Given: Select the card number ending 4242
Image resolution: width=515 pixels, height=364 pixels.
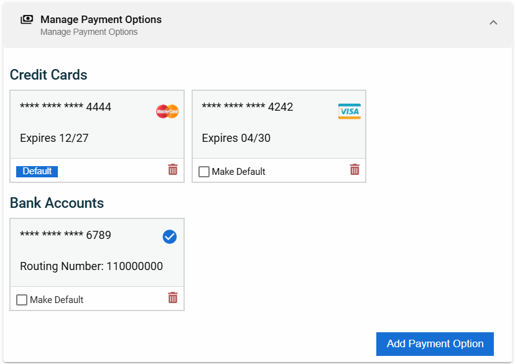Looking at the screenshot, I should 248,107.
